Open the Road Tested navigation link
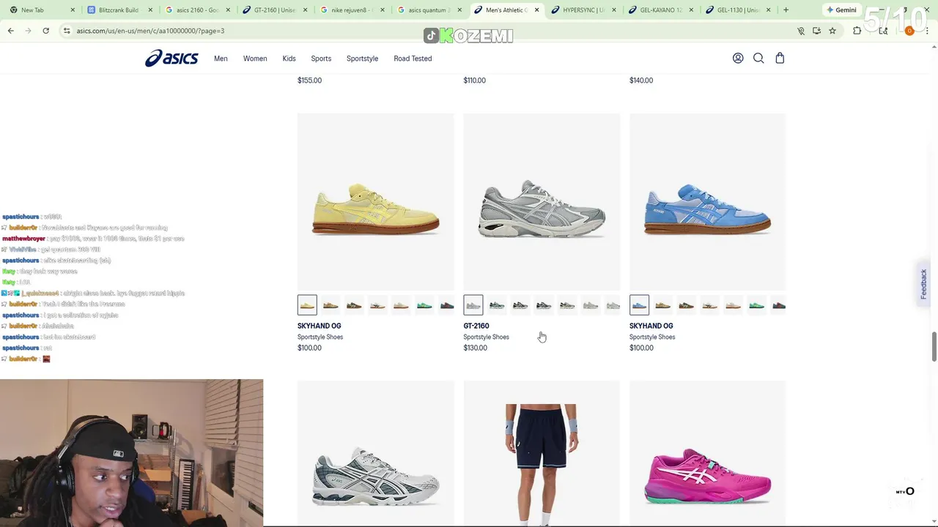Viewport: 938px width, 527px height. point(413,59)
